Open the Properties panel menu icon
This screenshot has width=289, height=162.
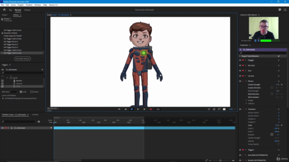tap(250, 45)
